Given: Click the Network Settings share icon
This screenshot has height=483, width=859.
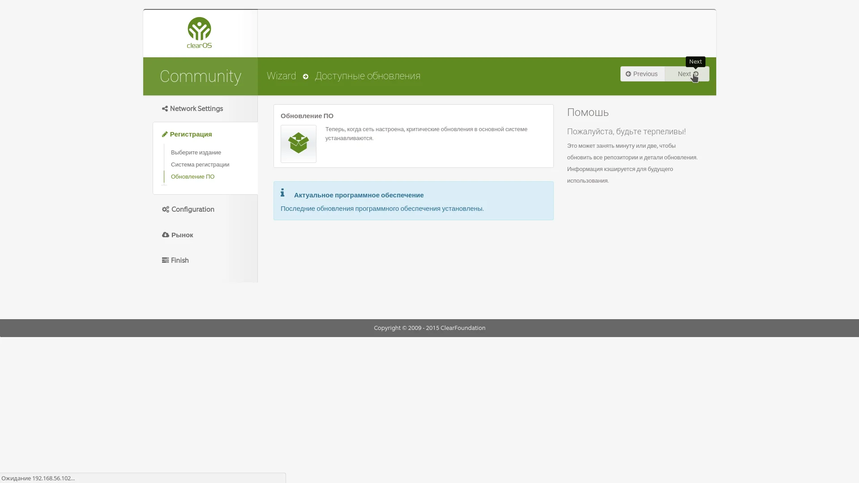Looking at the screenshot, I should tap(165, 109).
